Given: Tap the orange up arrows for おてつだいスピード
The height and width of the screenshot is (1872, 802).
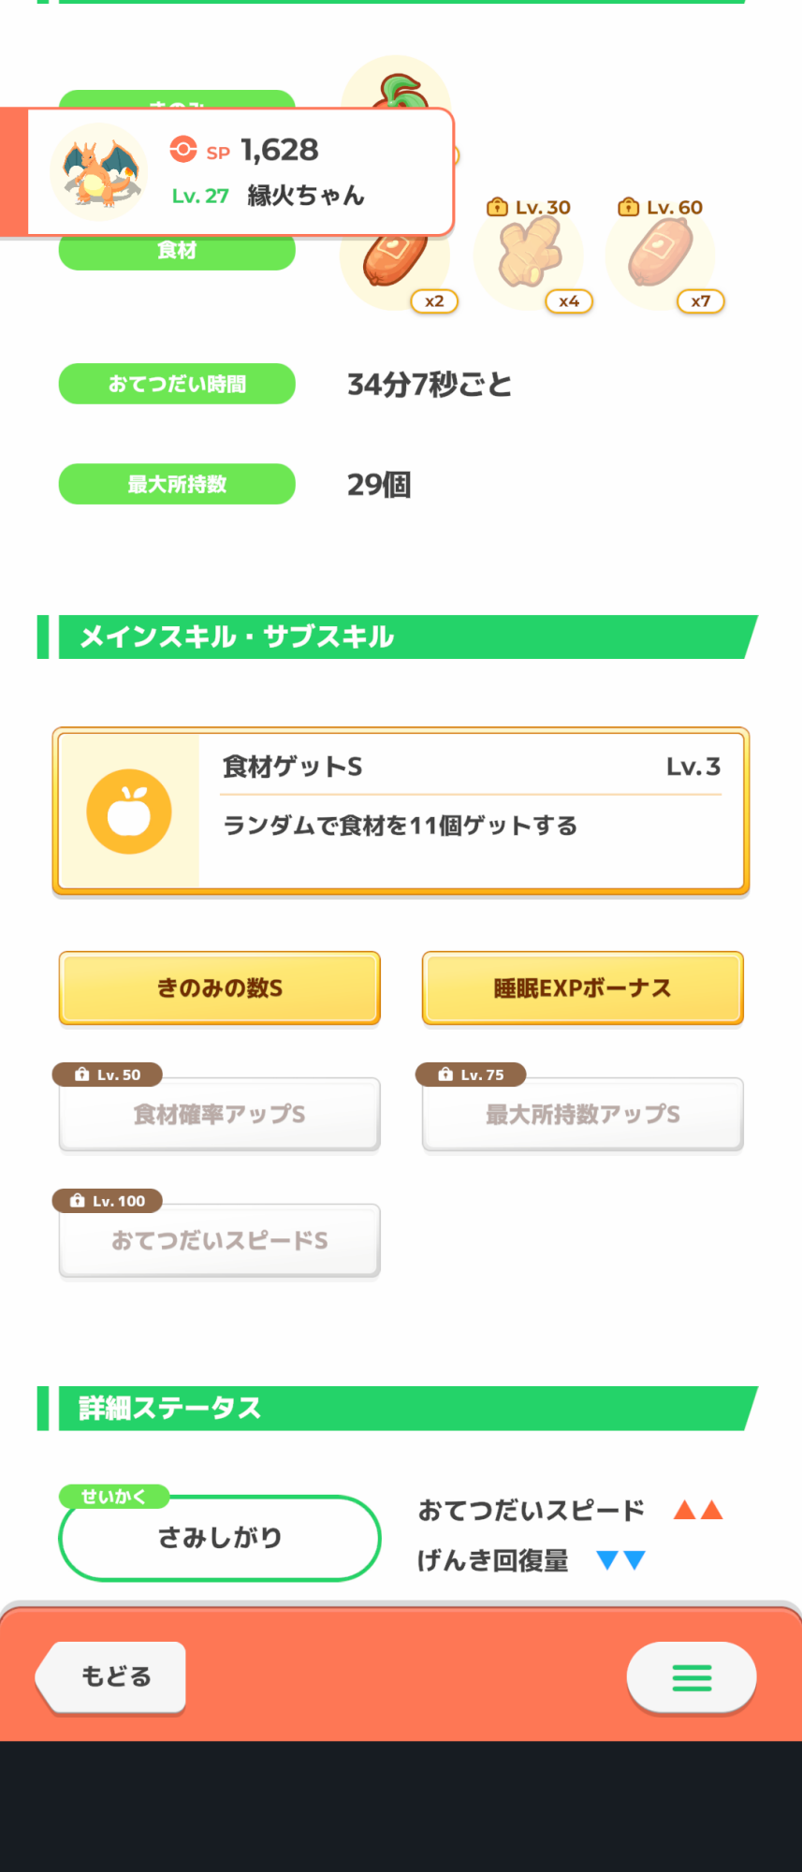Looking at the screenshot, I should pyautogui.click(x=698, y=1510).
